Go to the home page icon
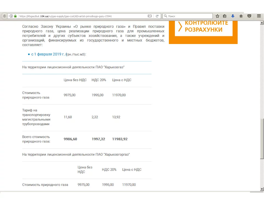Image resolution: width=264 pixels, height=198 pixels. 241,16
